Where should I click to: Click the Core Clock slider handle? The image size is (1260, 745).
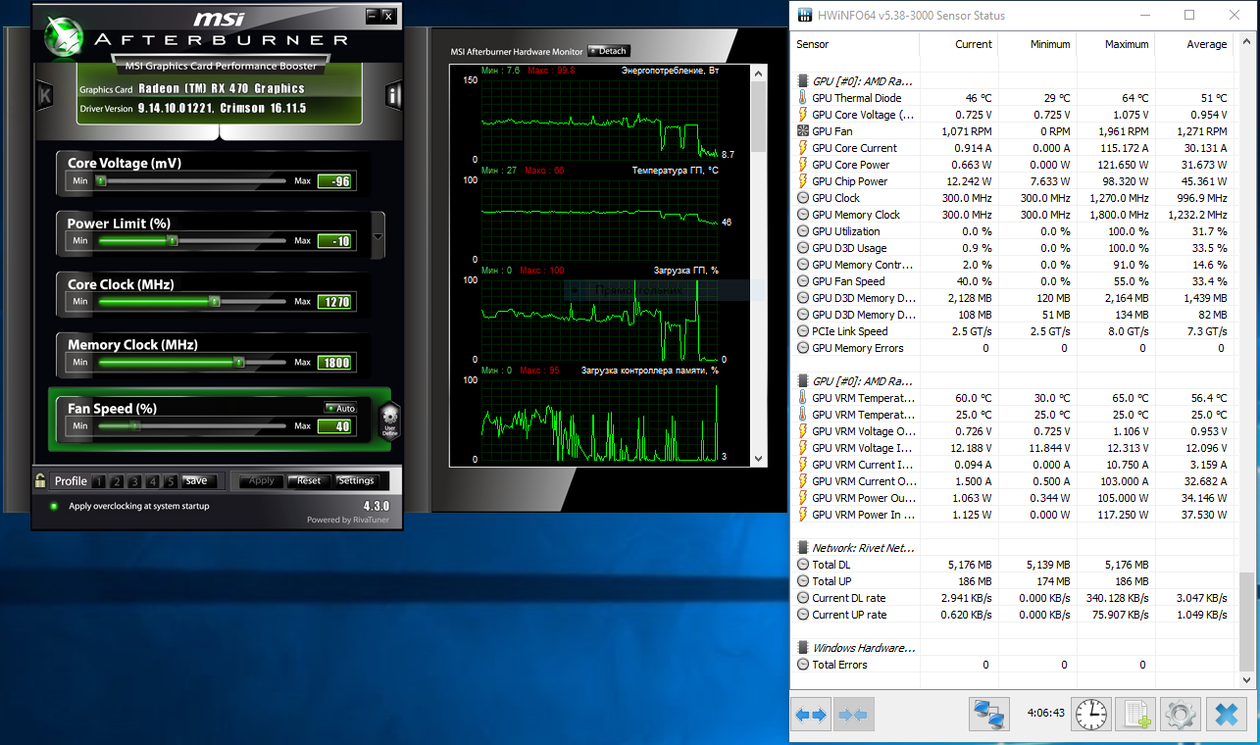[x=215, y=302]
